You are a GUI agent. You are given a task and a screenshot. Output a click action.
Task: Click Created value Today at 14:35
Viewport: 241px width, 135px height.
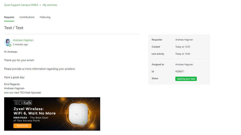183,47
